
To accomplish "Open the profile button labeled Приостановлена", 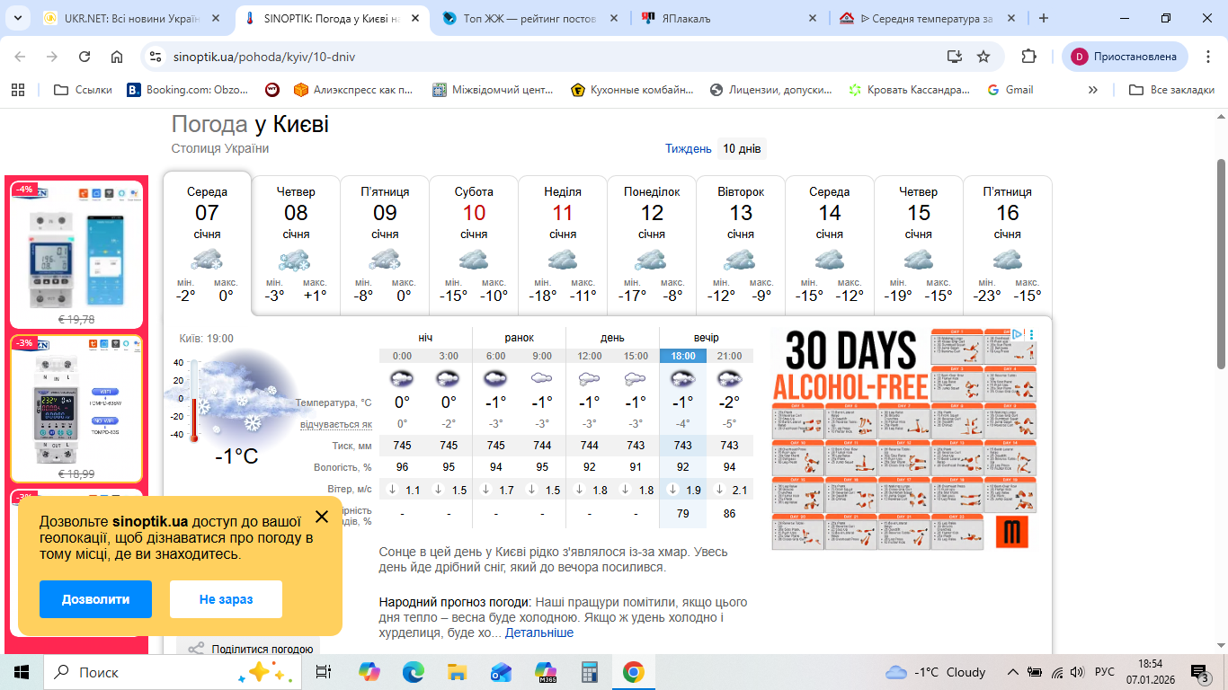I will click(1126, 57).
